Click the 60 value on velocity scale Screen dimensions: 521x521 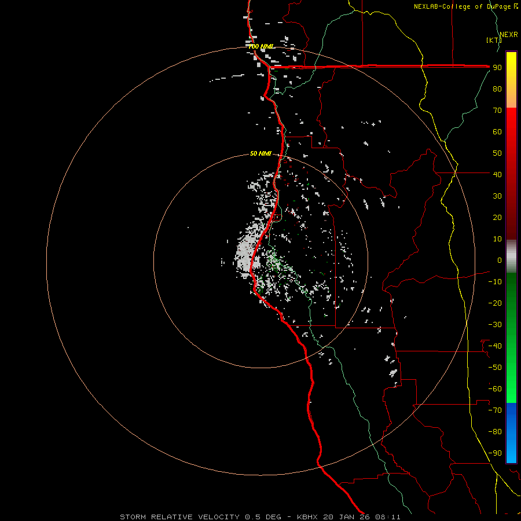(497, 131)
